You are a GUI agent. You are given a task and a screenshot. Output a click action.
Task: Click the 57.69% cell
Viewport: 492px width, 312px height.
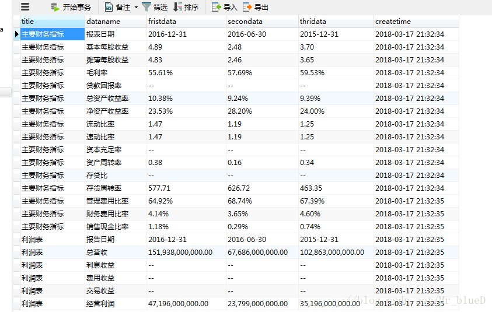[262, 73]
